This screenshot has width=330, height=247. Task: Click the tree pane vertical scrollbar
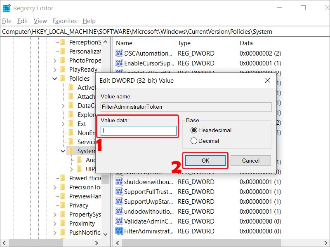click(106, 123)
